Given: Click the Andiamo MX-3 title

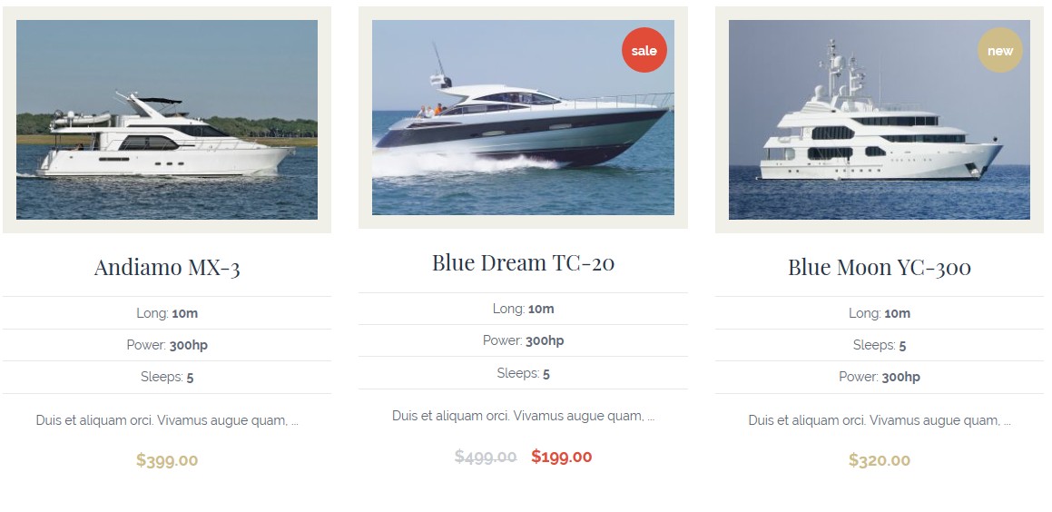Looking at the screenshot, I should pyautogui.click(x=167, y=267).
